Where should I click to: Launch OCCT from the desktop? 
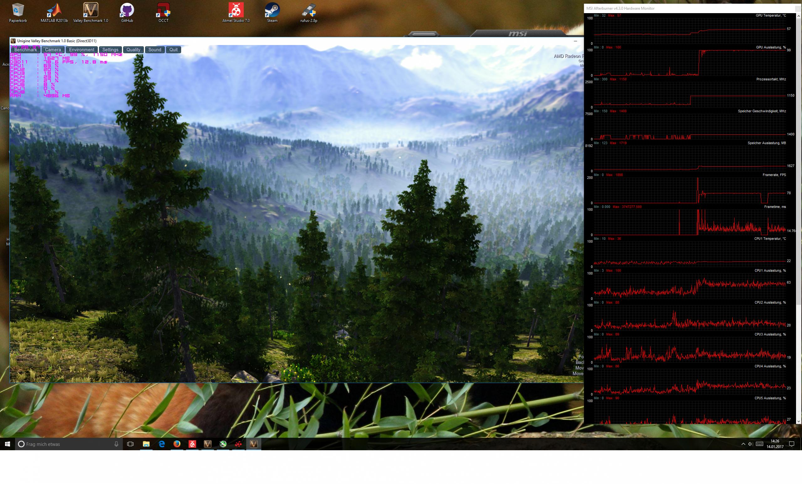click(163, 13)
